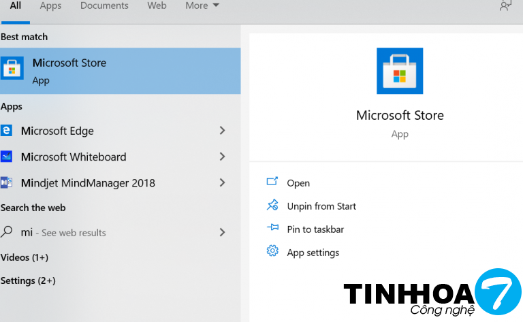Show Settings (2+) search results
Image resolution: width=523 pixels, height=322 pixels.
[28, 280]
